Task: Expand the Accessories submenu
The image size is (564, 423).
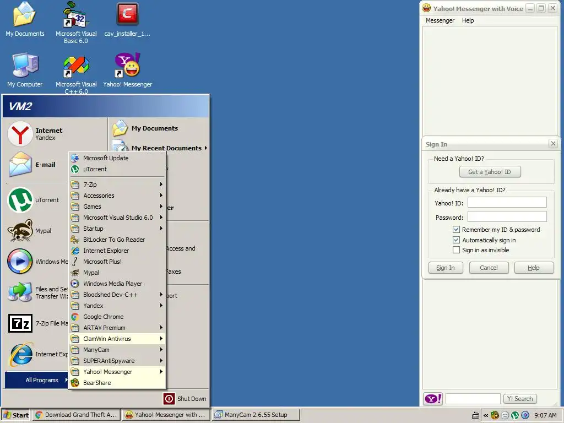Action: tap(117, 196)
